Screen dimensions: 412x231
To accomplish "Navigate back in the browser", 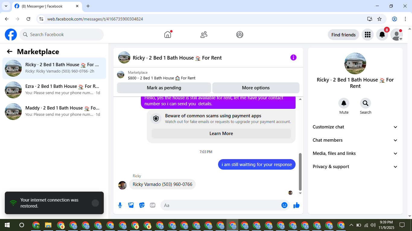I will [x=7, y=19].
